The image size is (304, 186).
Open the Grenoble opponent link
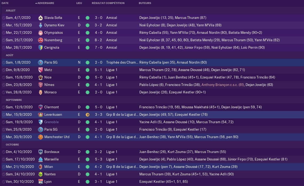pyautogui.click(x=51, y=122)
